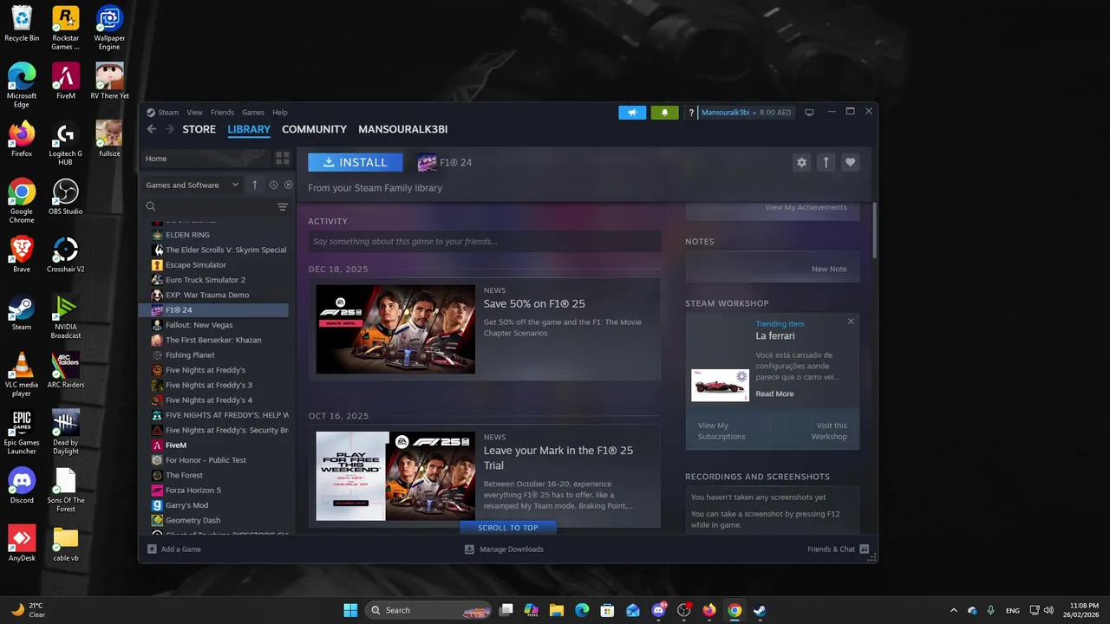Screen dimensions: 1110x624
Task: Open View My Achievements link
Action: point(806,207)
